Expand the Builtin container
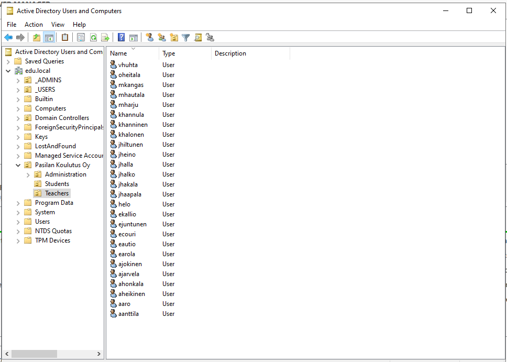The height and width of the screenshot is (362, 507). coord(18,99)
